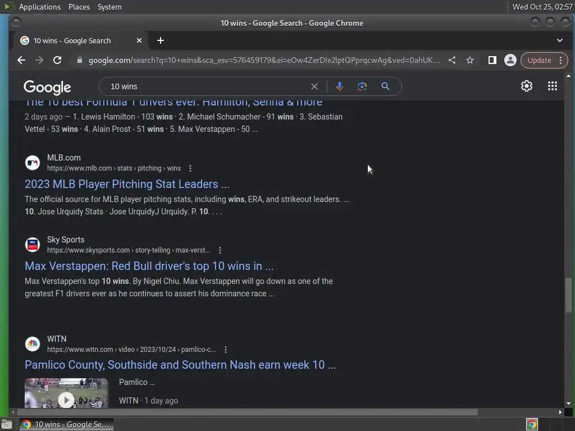Reload the Google search page
Image resolution: width=575 pixels, height=431 pixels.
point(57,60)
